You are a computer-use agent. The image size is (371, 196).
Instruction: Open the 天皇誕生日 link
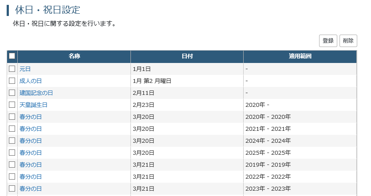click(x=33, y=105)
